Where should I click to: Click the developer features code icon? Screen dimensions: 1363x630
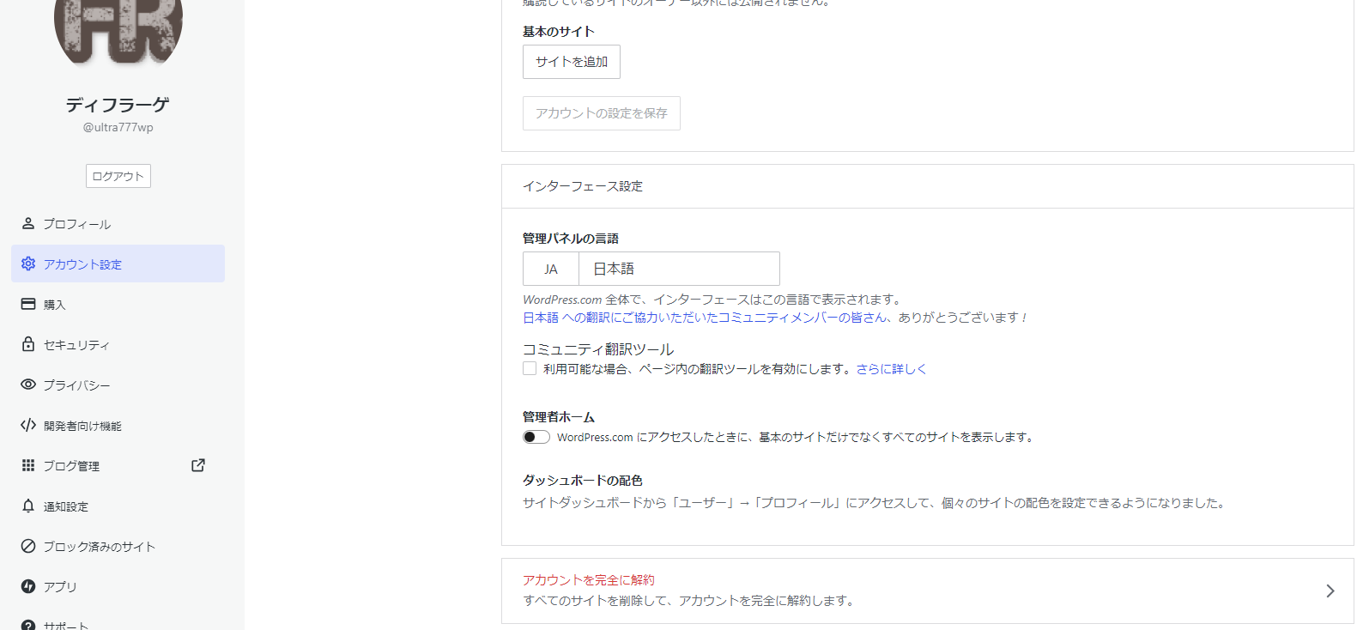[x=28, y=425]
